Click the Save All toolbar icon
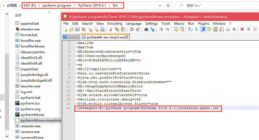Screen dimensions: 259x140 tap(84, 29)
